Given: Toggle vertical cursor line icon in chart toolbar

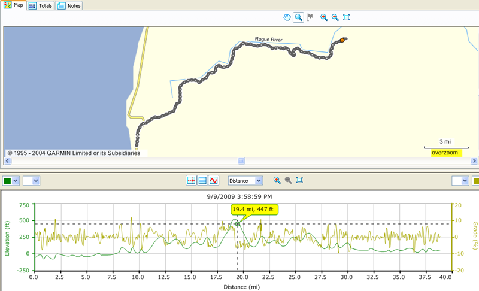Looking at the screenshot, I should pos(191,180).
